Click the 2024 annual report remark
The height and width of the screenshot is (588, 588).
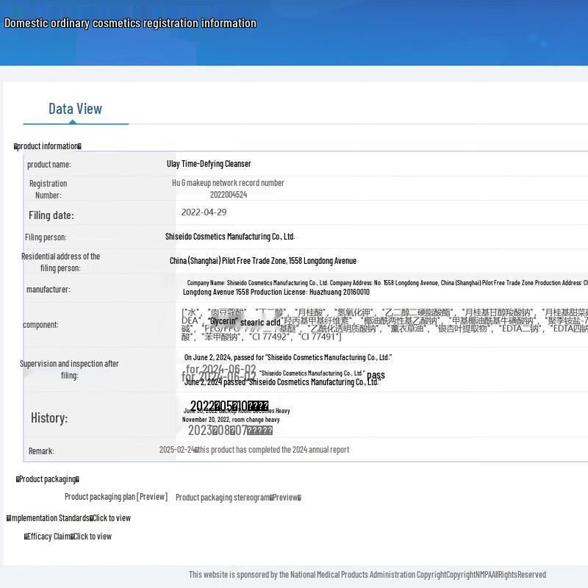272,450
